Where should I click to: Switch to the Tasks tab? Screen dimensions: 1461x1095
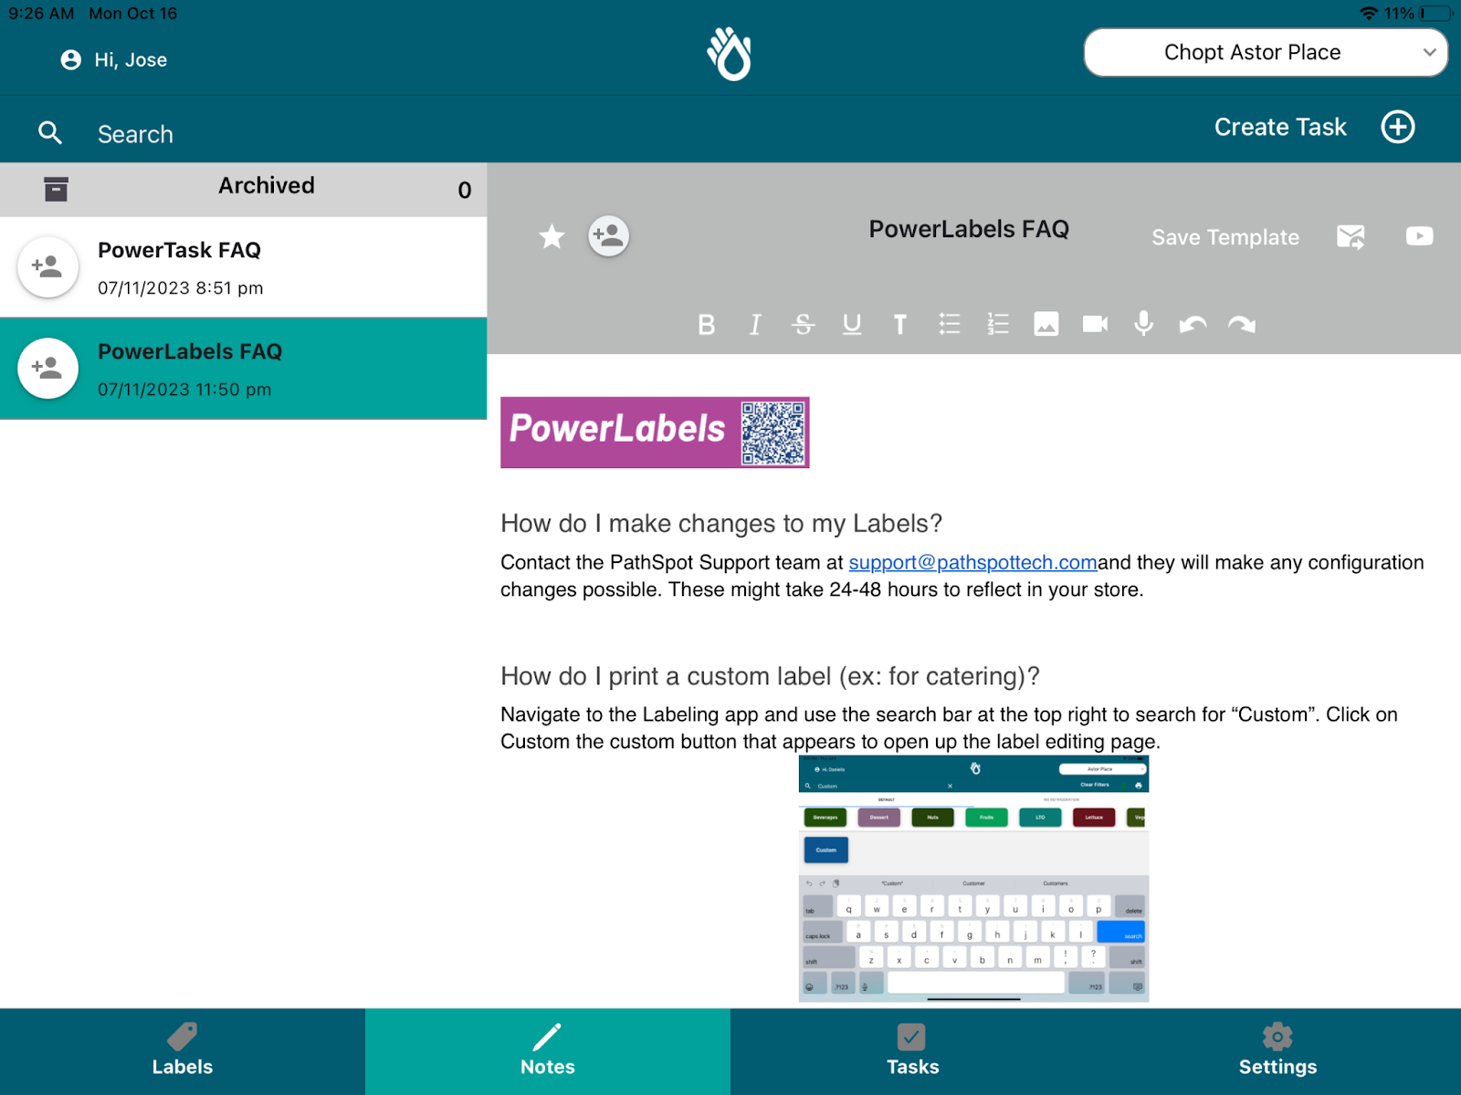[913, 1051]
